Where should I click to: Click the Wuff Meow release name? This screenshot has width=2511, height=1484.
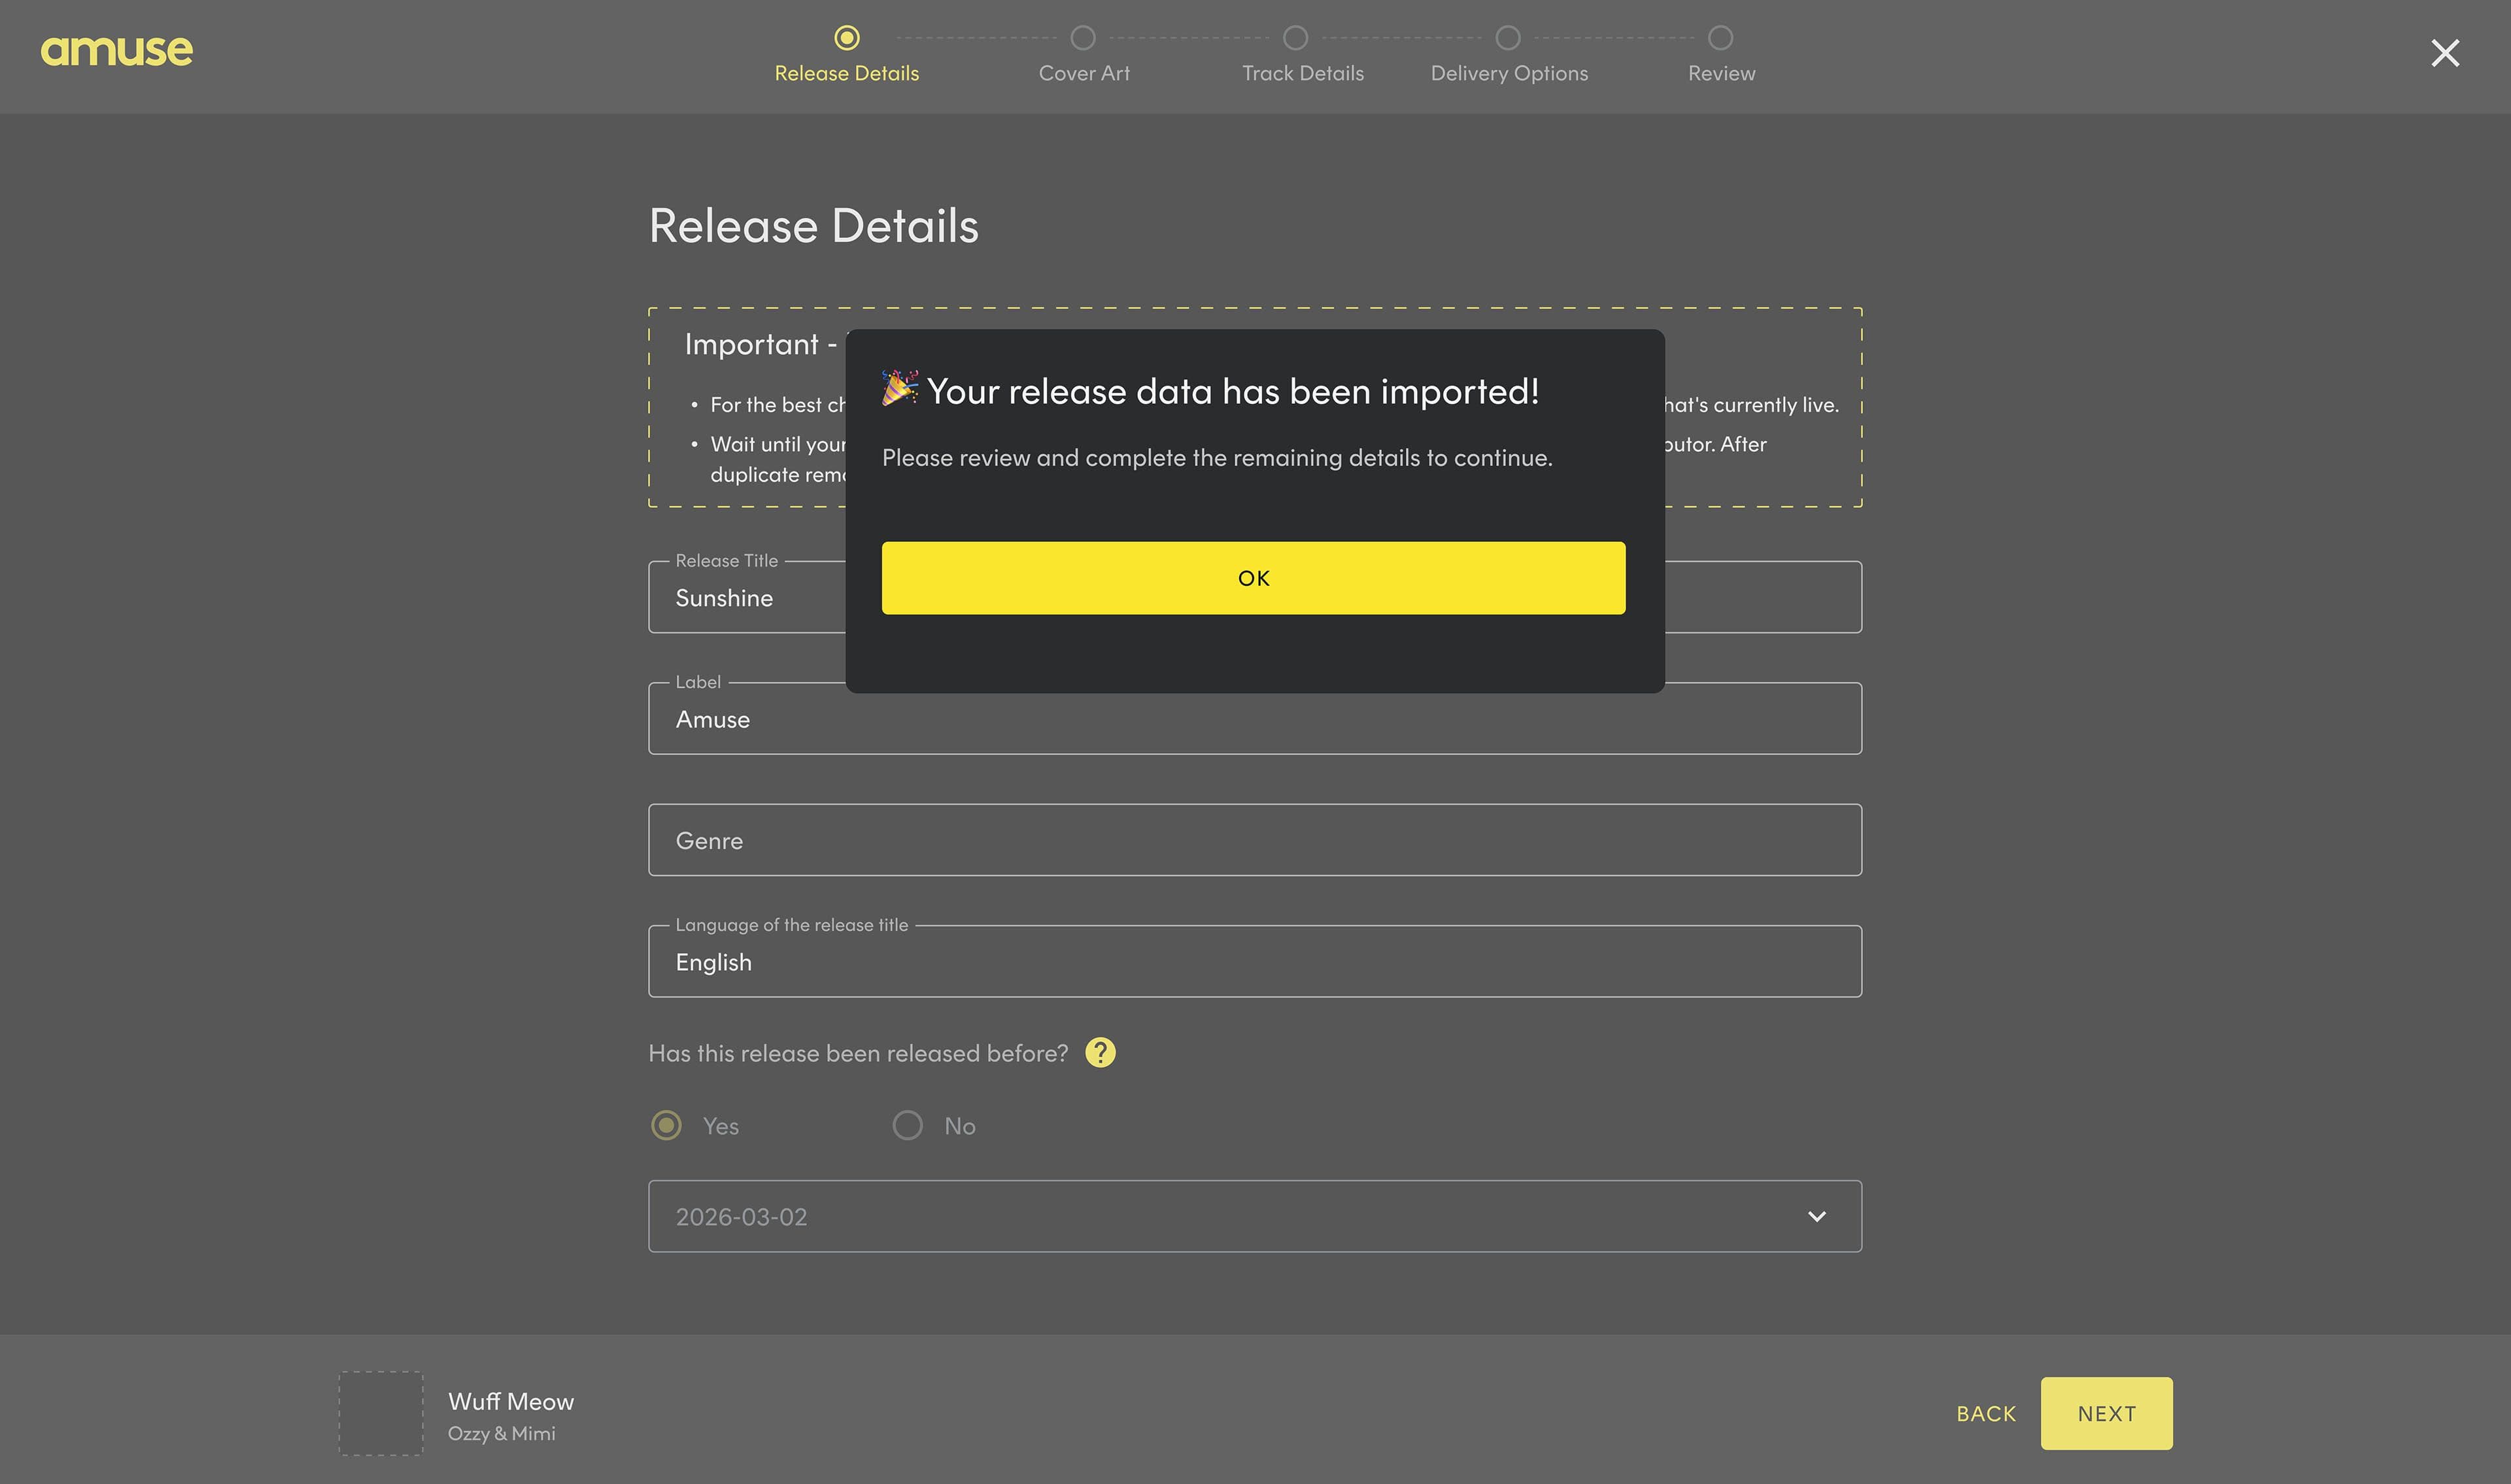coord(511,1401)
